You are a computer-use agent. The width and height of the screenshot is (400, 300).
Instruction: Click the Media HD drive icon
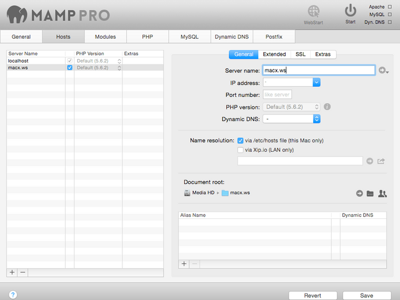[187, 193]
